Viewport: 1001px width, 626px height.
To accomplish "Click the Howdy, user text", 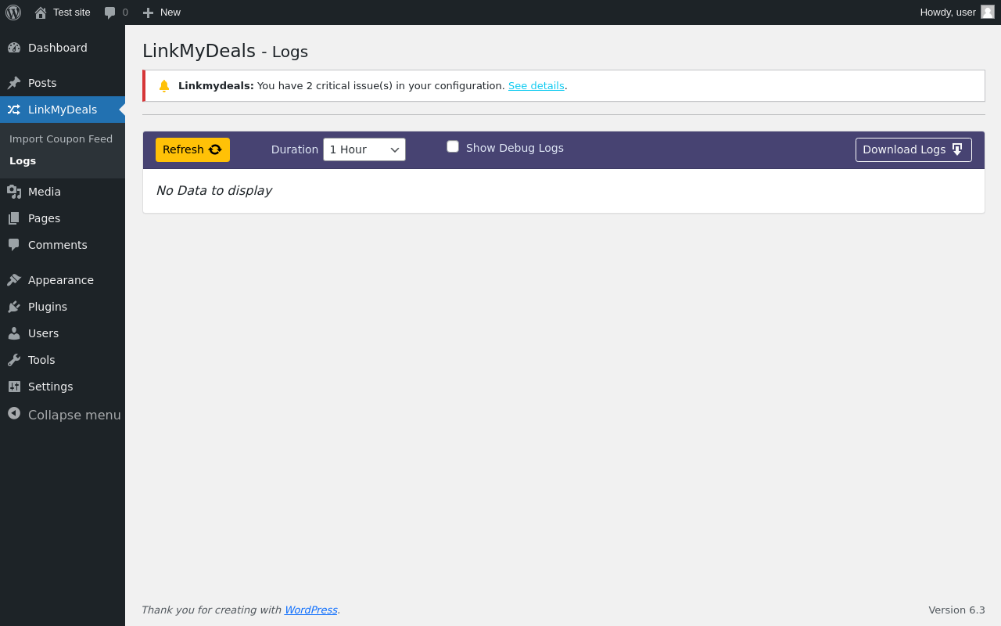I will coord(948,13).
